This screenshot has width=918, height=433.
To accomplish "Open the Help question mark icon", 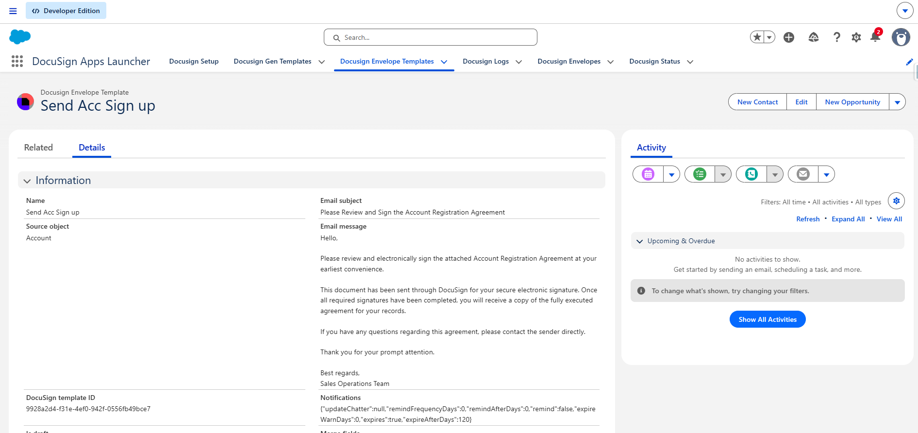I will (836, 37).
